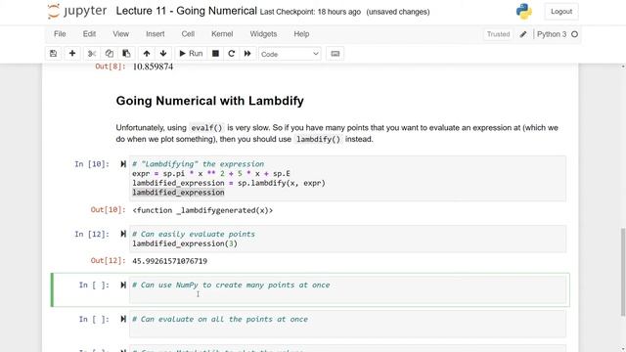Image resolution: width=626 pixels, height=352 pixels.
Task: Interrupt the kernel with the stop icon
Action: [215, 54]
